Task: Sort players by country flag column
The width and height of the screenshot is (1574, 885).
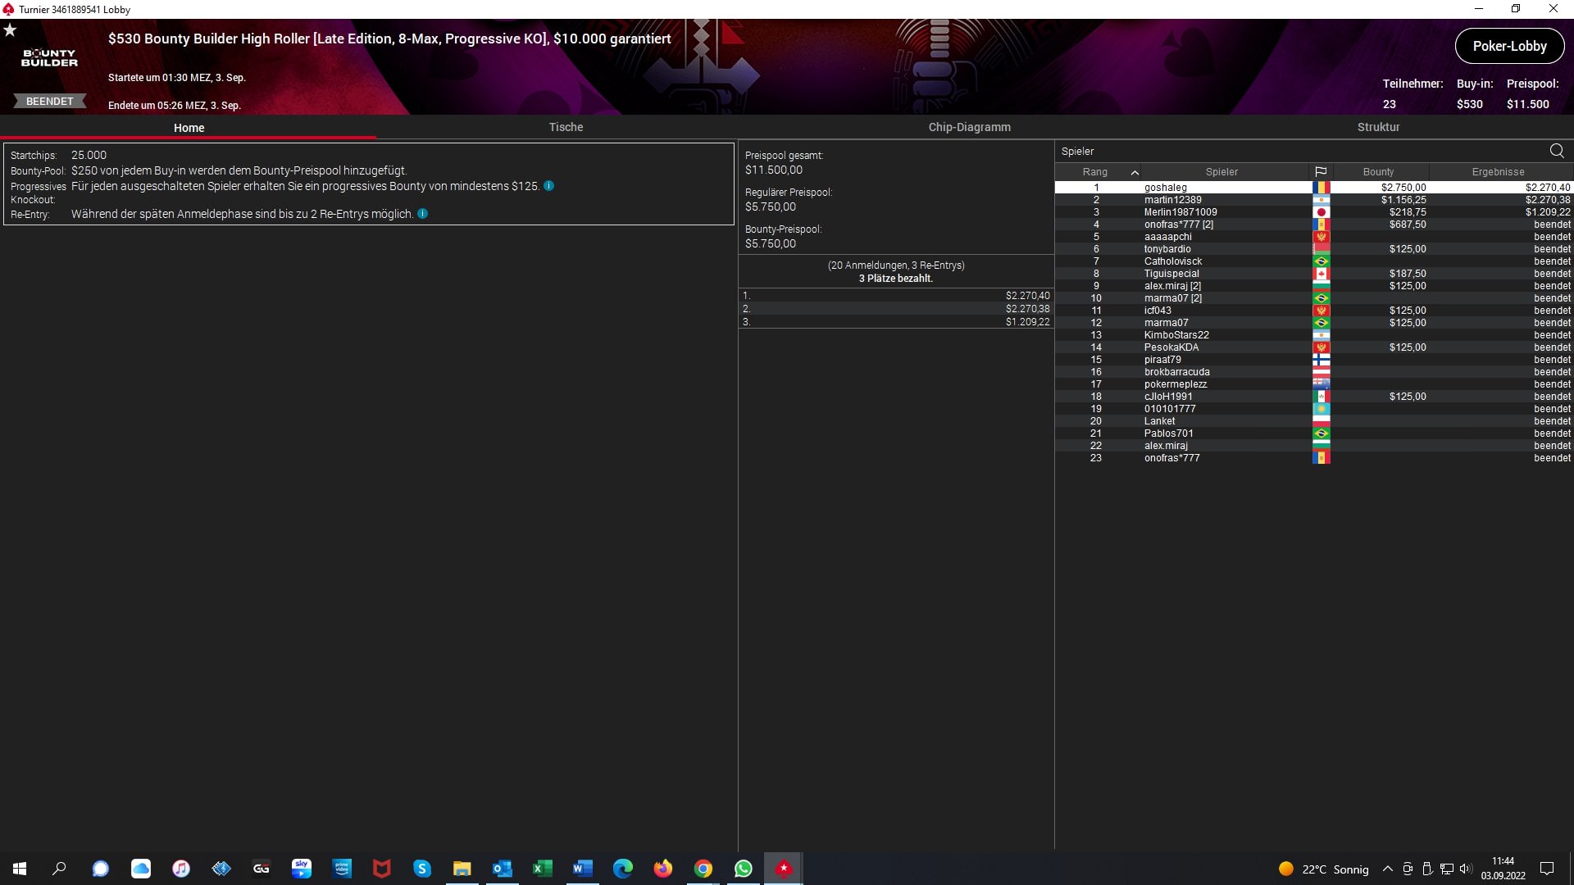Action: [1321, 172]
